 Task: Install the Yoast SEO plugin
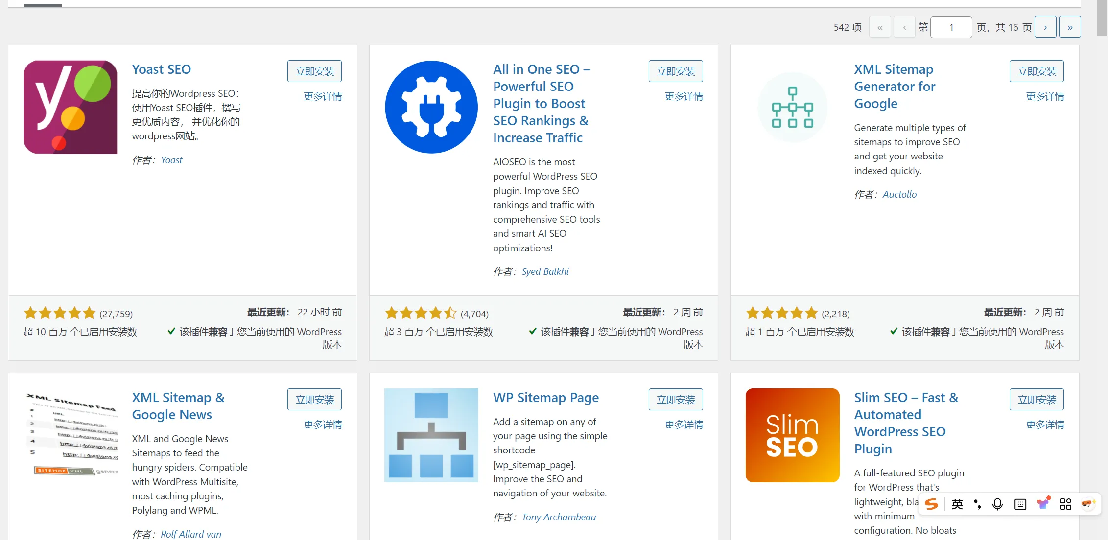tap(314, 71)
